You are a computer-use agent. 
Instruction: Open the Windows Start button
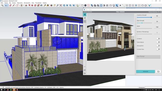pos(2,90)
